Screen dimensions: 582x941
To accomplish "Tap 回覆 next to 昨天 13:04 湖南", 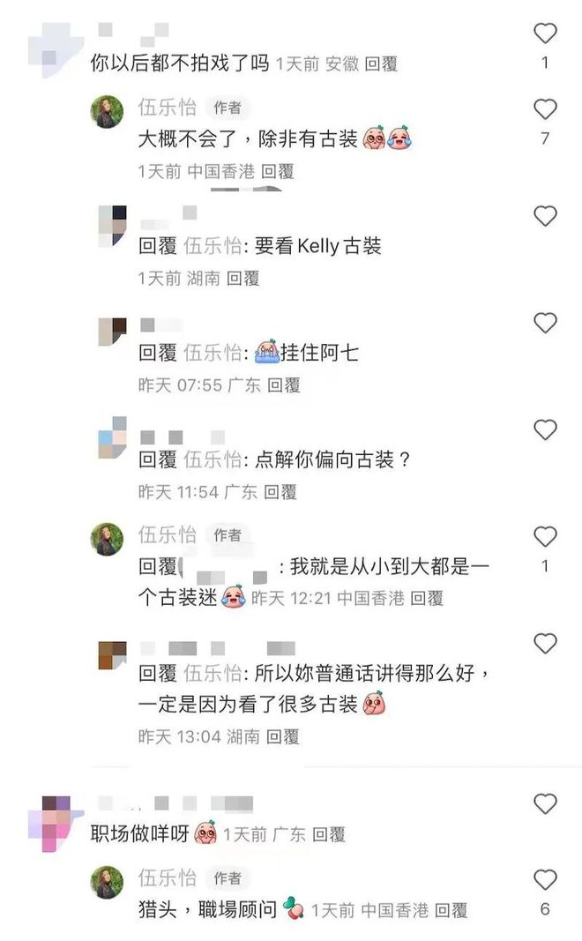I will coord(282,736).
